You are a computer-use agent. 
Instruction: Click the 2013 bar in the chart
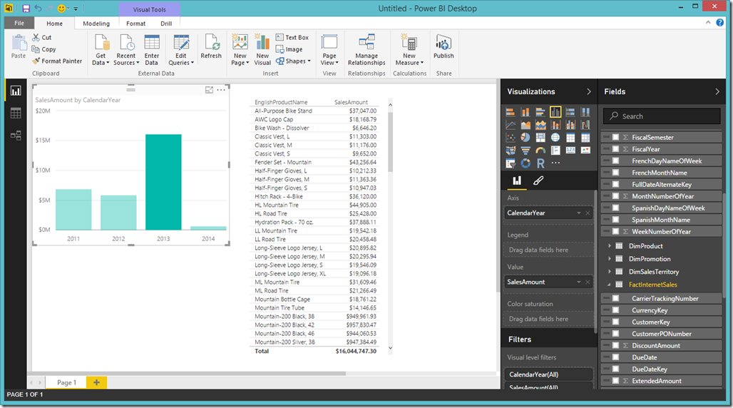tap(163, 182)
